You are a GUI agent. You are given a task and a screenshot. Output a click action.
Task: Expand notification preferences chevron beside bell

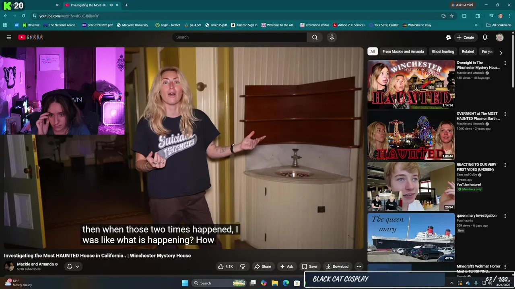point(77,267)
